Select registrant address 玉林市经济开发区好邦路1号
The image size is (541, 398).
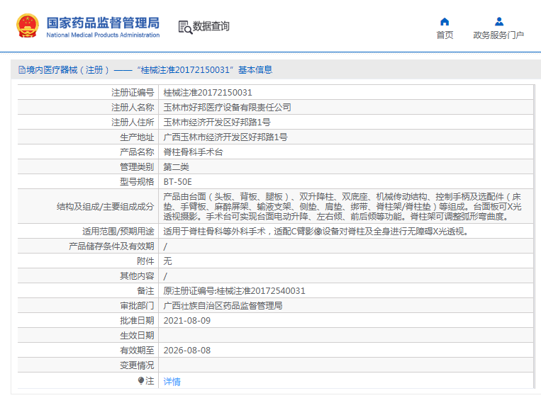(x=217, y=122)
